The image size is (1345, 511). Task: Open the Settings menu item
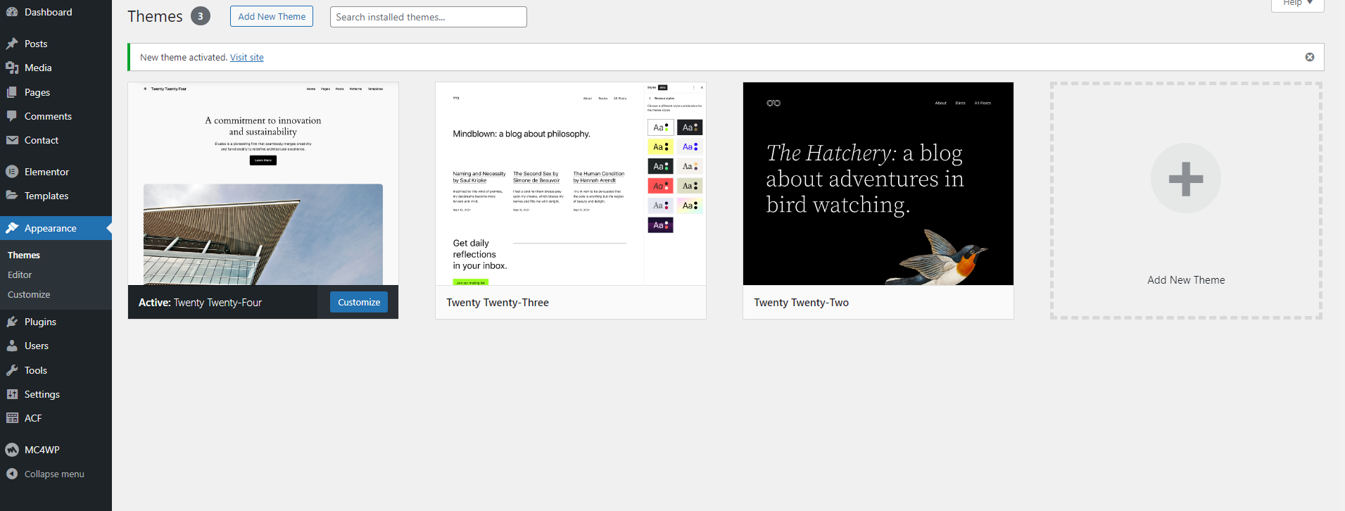[42, 394]
